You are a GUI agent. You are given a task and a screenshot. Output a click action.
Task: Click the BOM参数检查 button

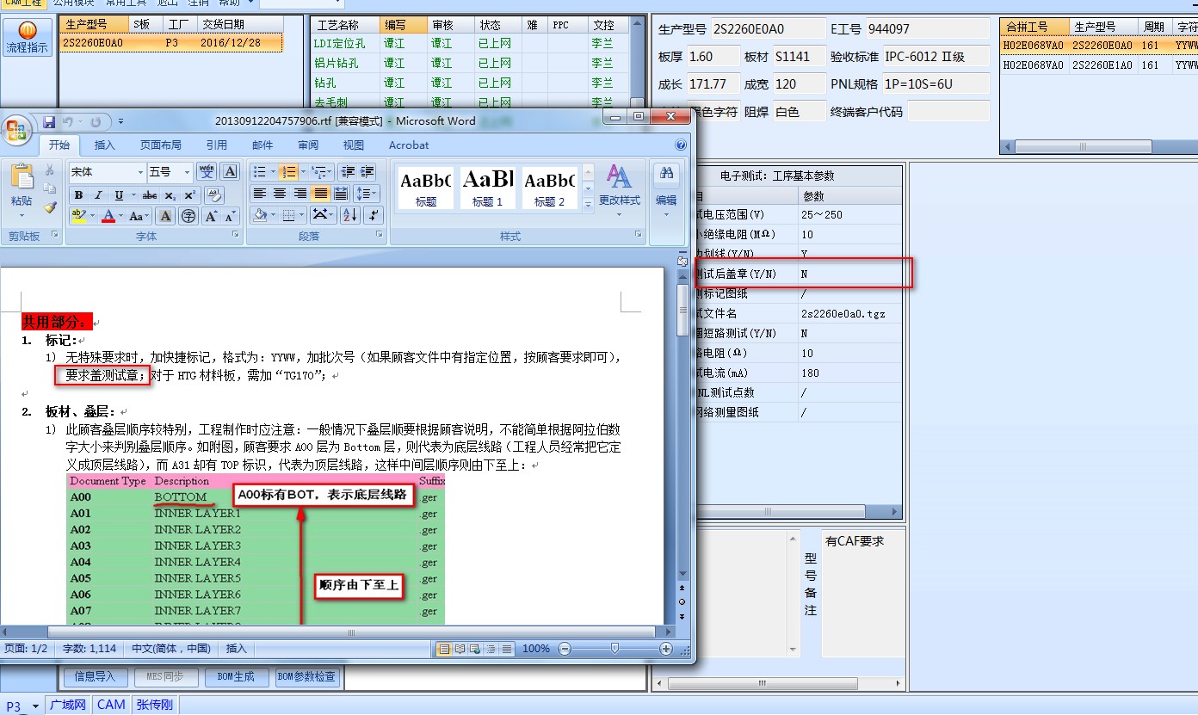point(307,677)
